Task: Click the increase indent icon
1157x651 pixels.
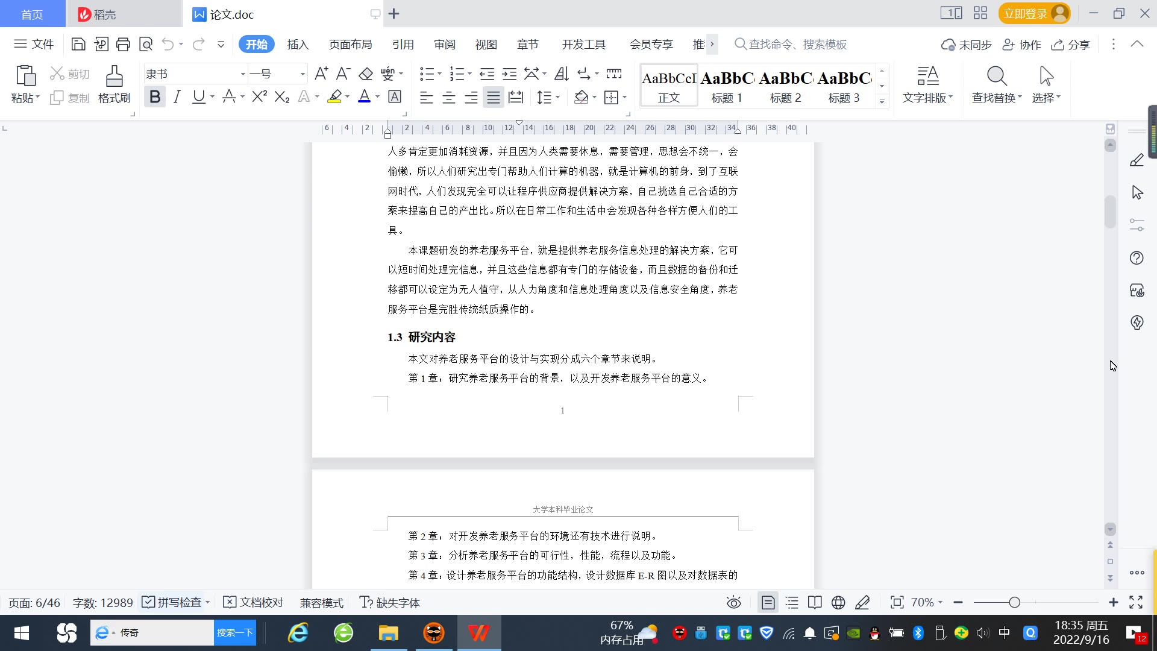Action: tap(510, 74)
